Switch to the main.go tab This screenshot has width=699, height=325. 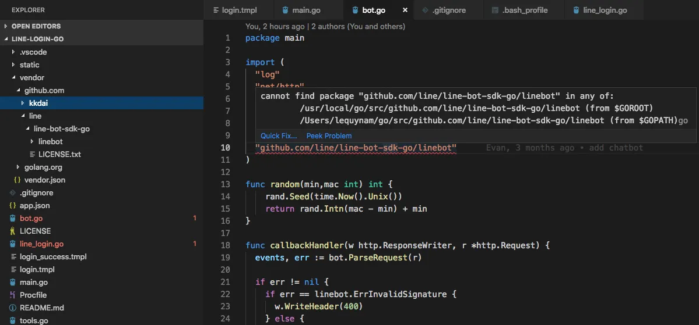pyautogui.click(x=308, y=10)
